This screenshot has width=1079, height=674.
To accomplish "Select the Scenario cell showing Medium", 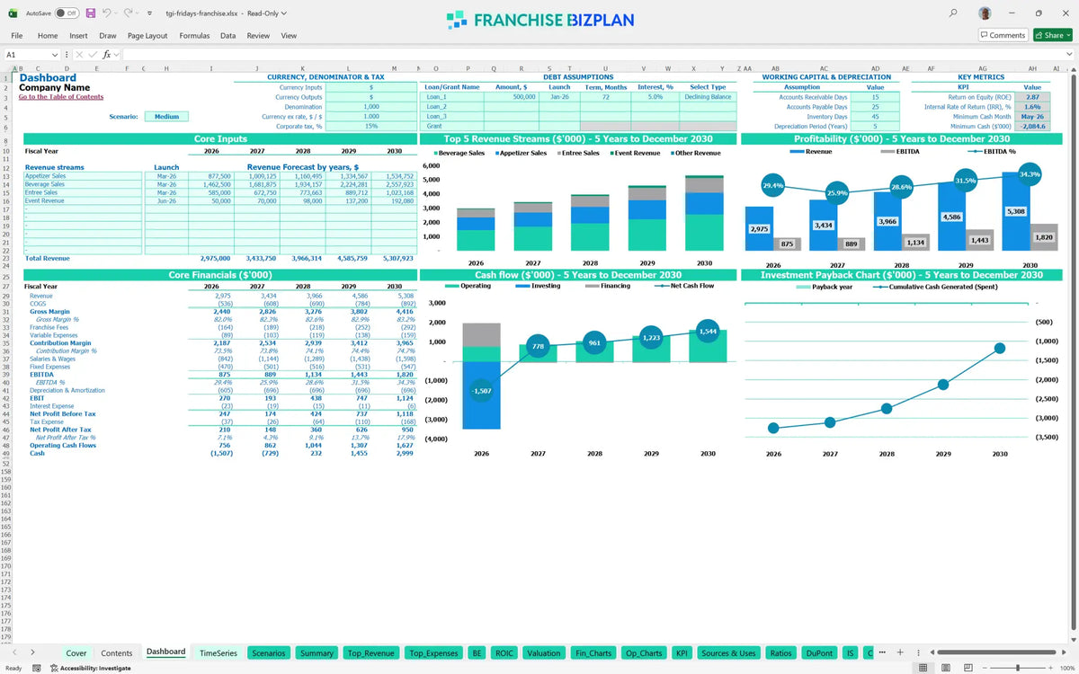I will pyautogui.click(x=166, y=116).
